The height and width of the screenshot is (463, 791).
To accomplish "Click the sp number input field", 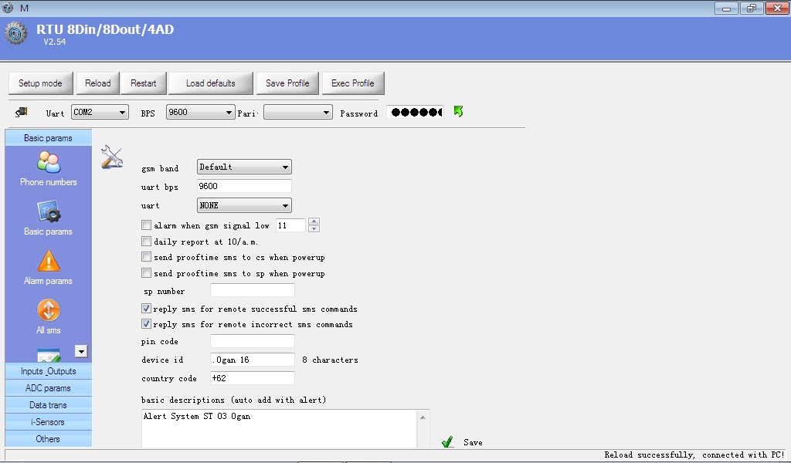I will [253, 290].
